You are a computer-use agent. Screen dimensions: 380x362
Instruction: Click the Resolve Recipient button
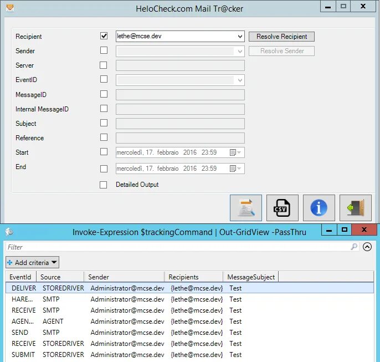[281, 37]
